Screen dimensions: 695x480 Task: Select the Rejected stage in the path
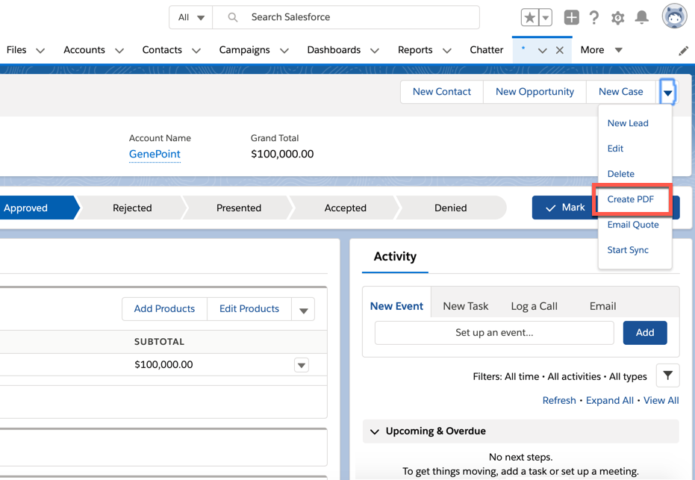point(132,208)
